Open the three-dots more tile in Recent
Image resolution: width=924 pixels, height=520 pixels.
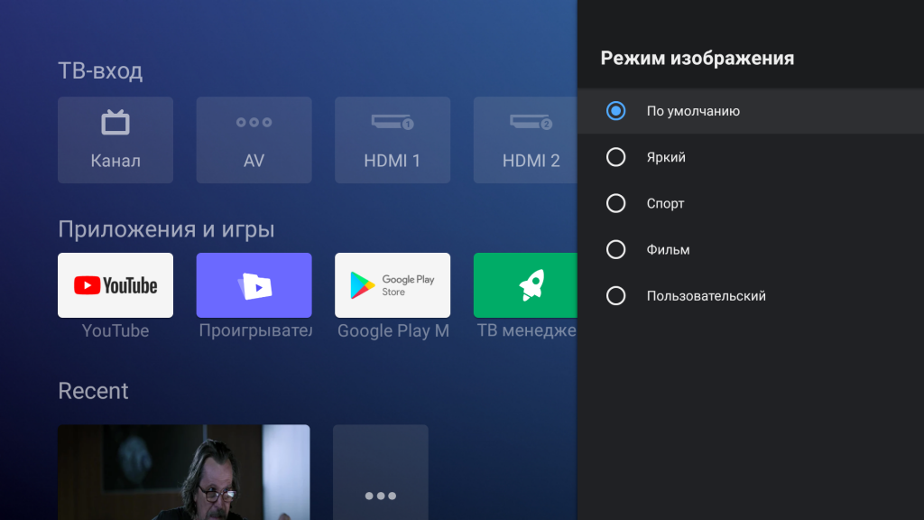pyautogui.click(x=381, y=472)
